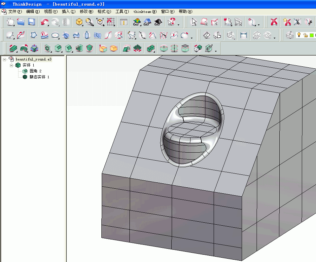Click the diamond profile sketch icon
Image resolution: width=316 pixels, height=262 pixels.
(x=207, y=35)
